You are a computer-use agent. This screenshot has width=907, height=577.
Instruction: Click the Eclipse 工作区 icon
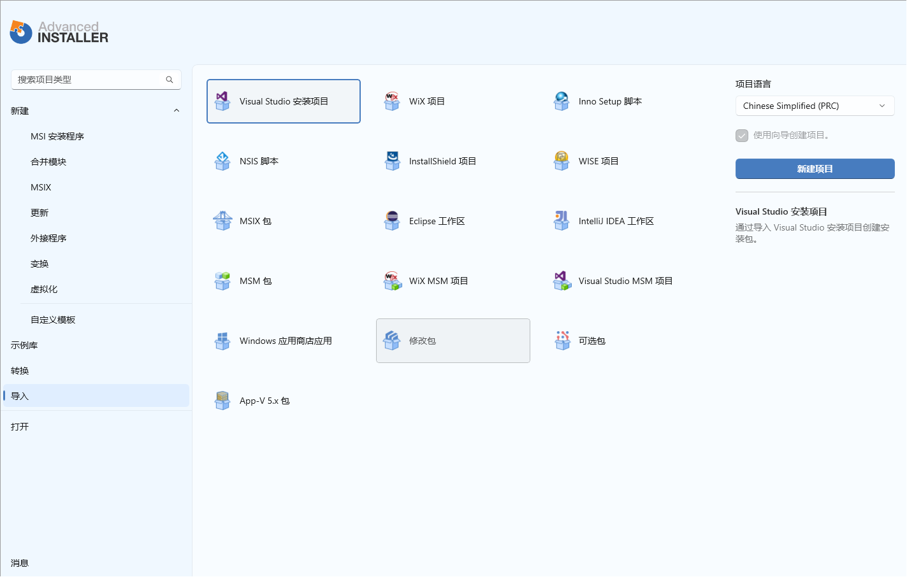[392, 221]
